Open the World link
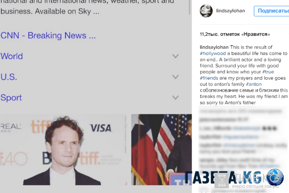The image size is (289, 193). (x=12, y=56)
